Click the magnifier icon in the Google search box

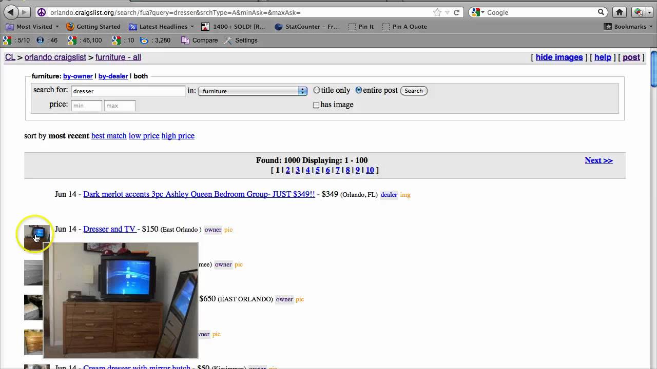pyautogui.click(x=601, y=12)
